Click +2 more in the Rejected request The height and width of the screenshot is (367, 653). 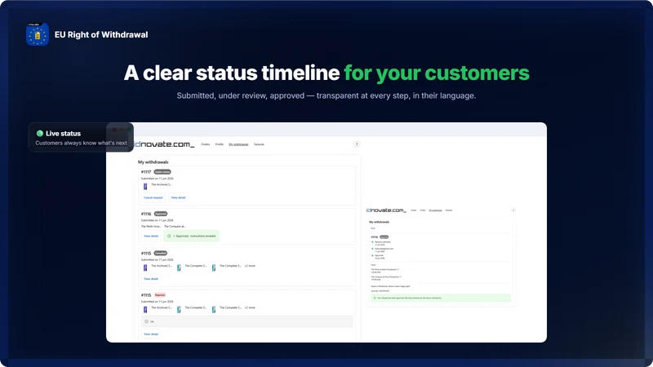250,308
